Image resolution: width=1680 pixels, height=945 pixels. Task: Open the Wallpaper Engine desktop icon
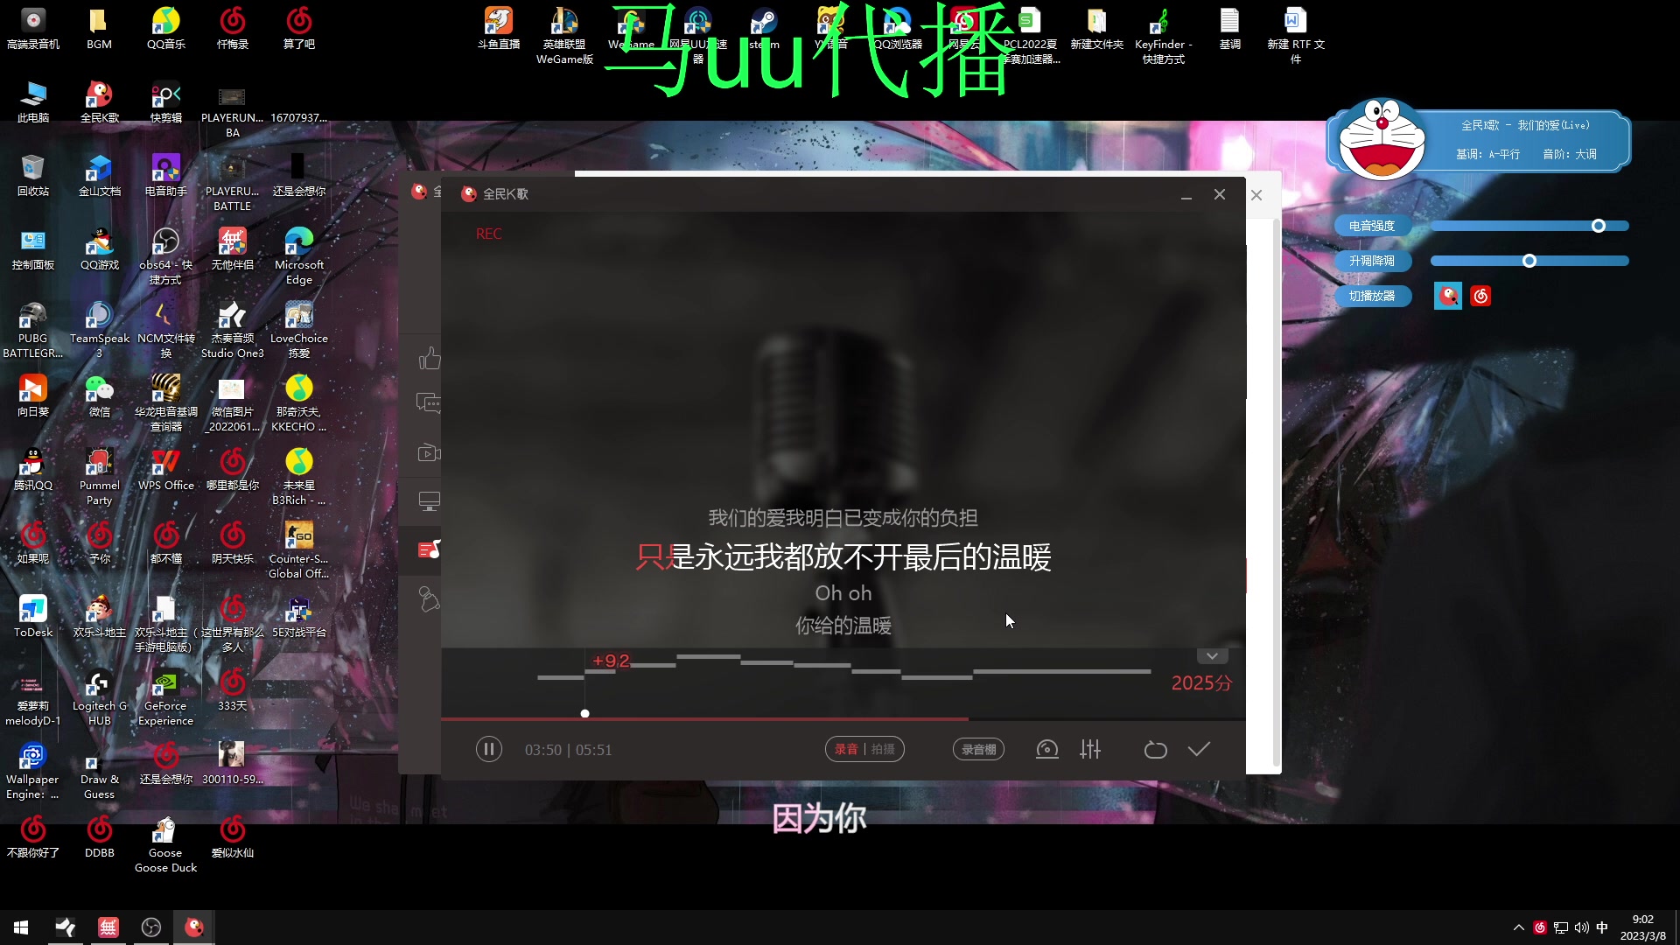(33, 771)
